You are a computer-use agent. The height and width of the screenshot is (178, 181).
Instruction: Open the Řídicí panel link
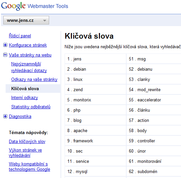pos(20,36)
